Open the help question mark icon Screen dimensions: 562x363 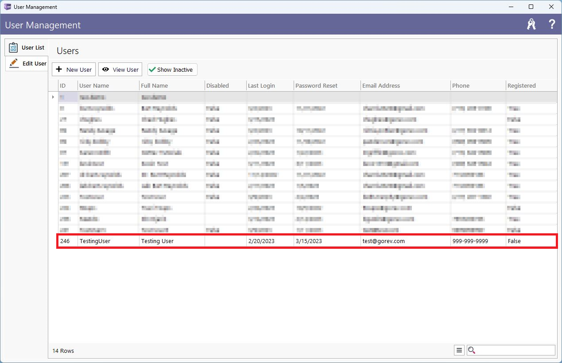[552, 24]
